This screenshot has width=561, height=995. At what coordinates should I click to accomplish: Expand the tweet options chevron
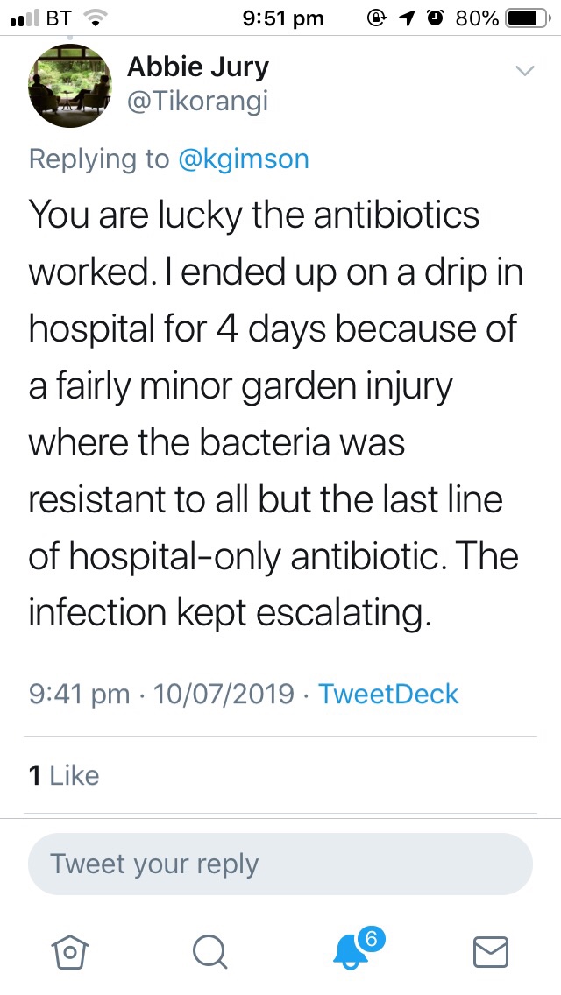(x=524, y=71)
